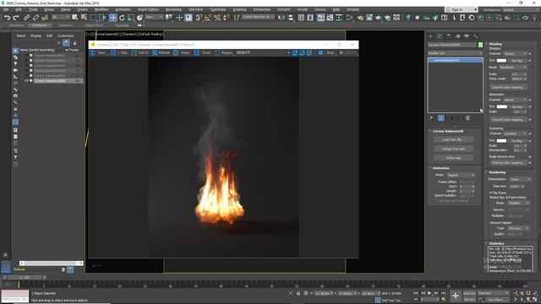This screenshot has width=541, height=304.
Task: Open Emission Channel density dropdown
Action: (x=515, y=54)
